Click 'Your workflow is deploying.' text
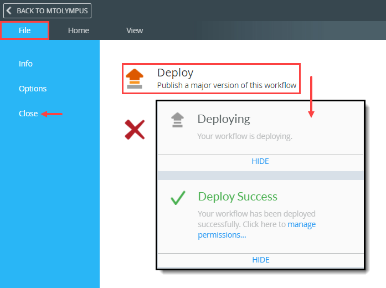Screen dimensions: 386x288 (x=245, y=136)
